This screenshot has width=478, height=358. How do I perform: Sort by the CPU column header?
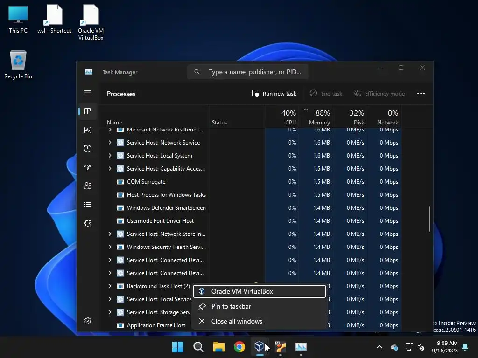pos(282,117)
